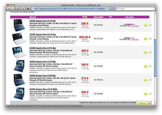Click the 399 € price
The image size is (162, 115).
click(x=85, y=92)
